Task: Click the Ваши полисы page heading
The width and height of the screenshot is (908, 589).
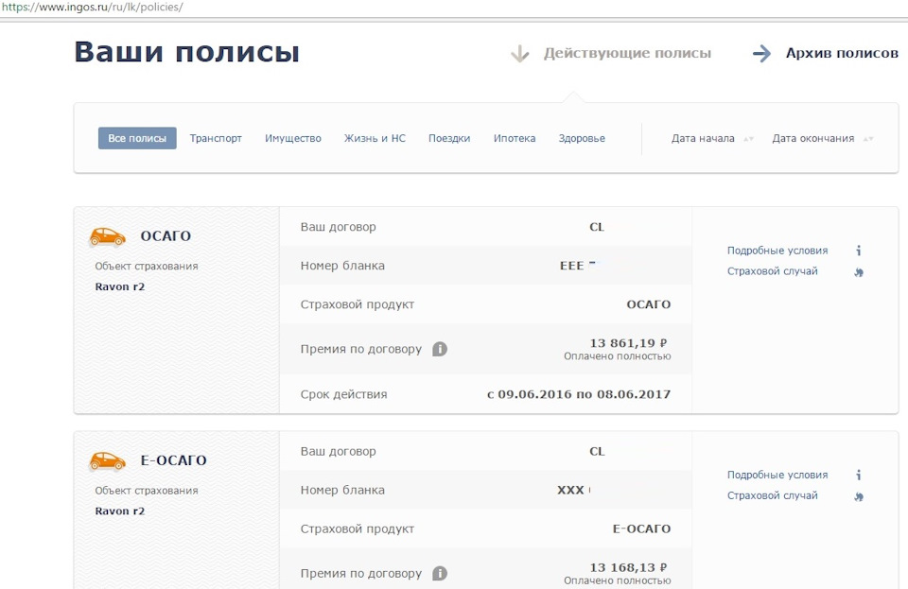Action: coord(187,52)
